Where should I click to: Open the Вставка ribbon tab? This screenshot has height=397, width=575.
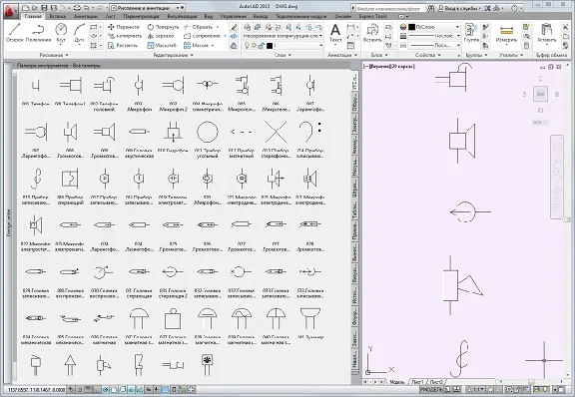click(x=58, y=16)
